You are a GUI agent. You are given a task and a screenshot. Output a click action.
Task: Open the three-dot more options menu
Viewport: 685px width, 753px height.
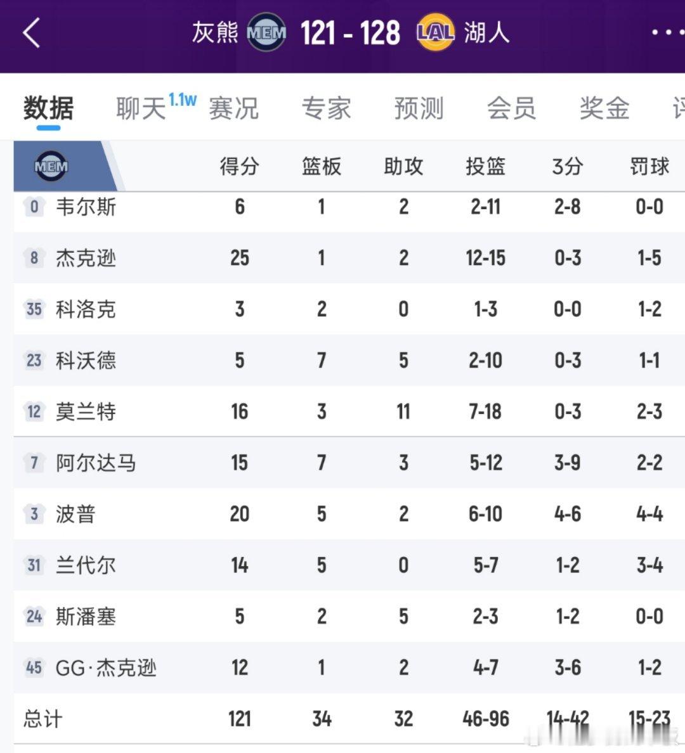point(667,32)
